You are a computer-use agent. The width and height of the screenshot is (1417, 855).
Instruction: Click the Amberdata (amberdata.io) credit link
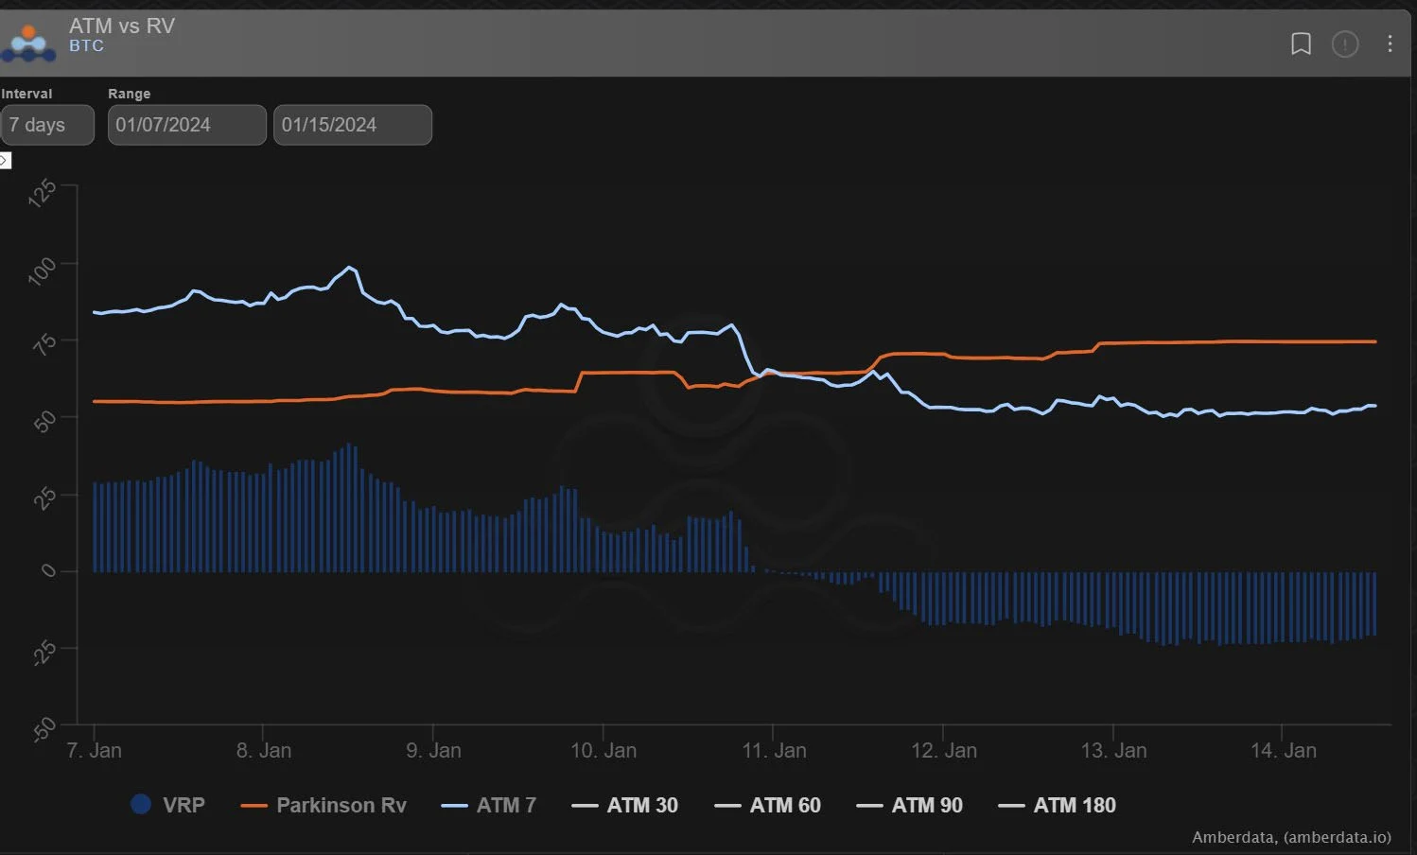tap(1291, 837)
